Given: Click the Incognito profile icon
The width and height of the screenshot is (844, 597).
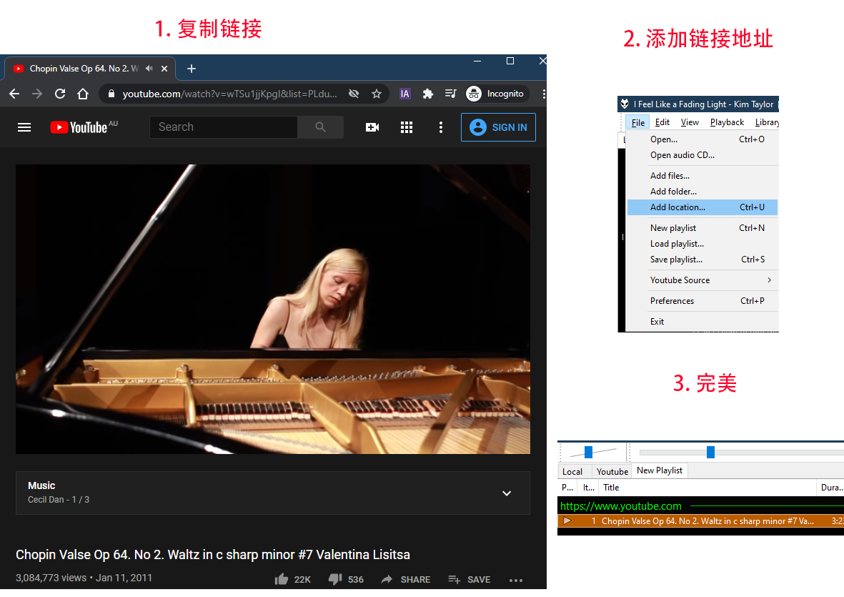Looking at the screenshot, I should point(472,94).
